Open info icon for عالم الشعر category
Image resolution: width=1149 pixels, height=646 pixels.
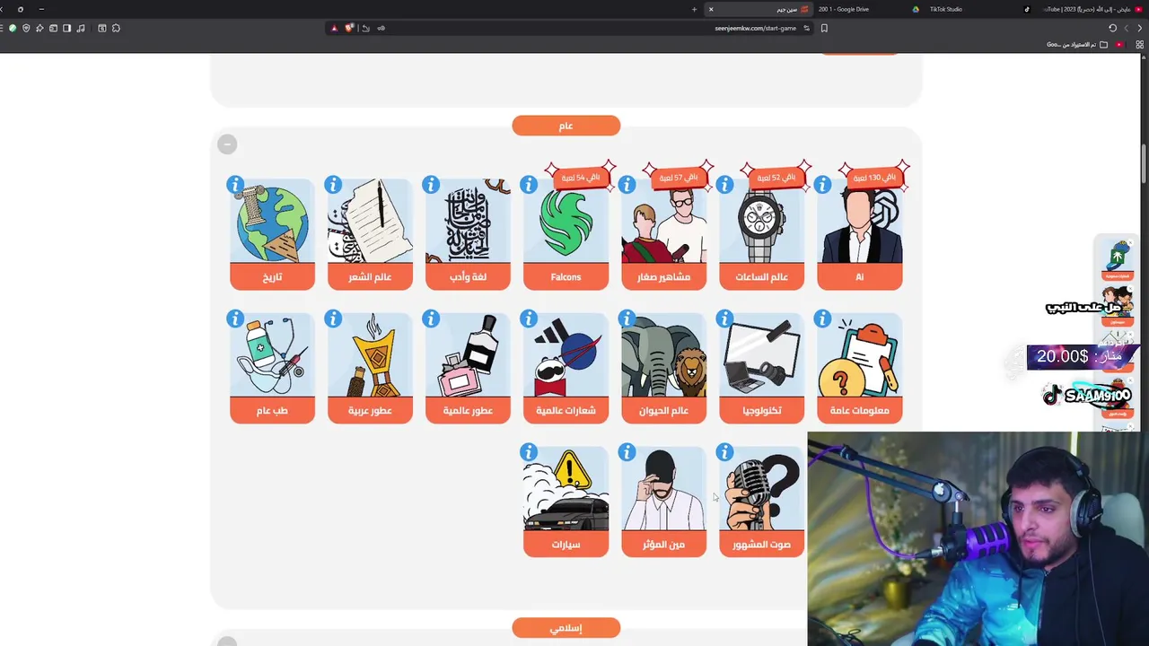[x=333, y=185]
